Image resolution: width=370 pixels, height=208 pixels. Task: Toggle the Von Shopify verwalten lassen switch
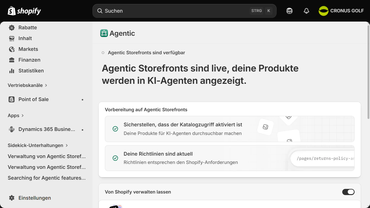click(x=348, y=192)
